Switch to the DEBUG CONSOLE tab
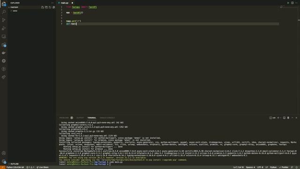 [x=107, y=118]
